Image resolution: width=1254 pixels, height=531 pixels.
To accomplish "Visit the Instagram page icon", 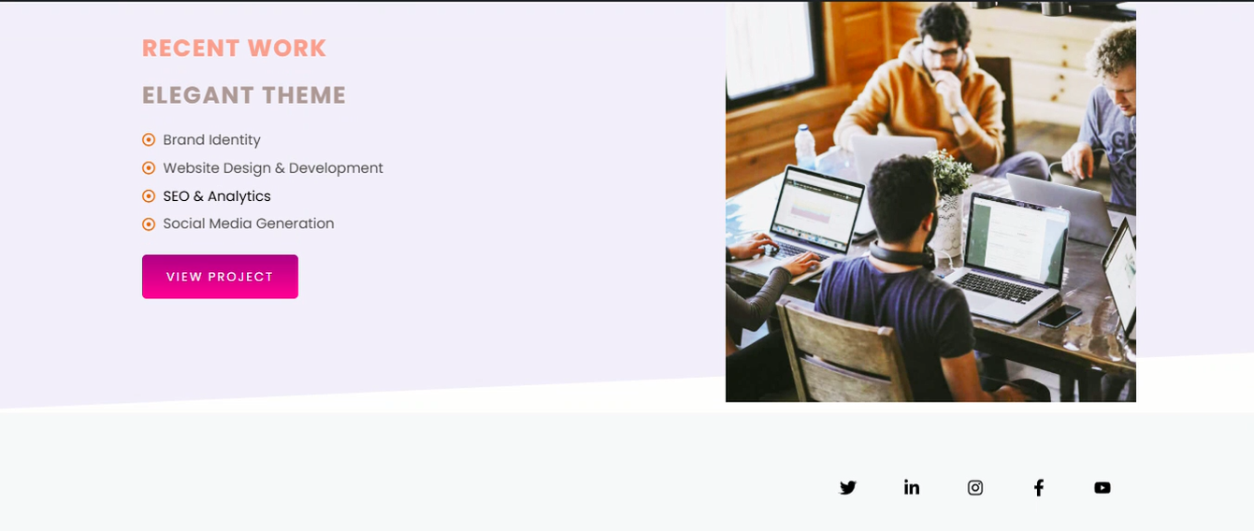I will (x=975, y=487).
